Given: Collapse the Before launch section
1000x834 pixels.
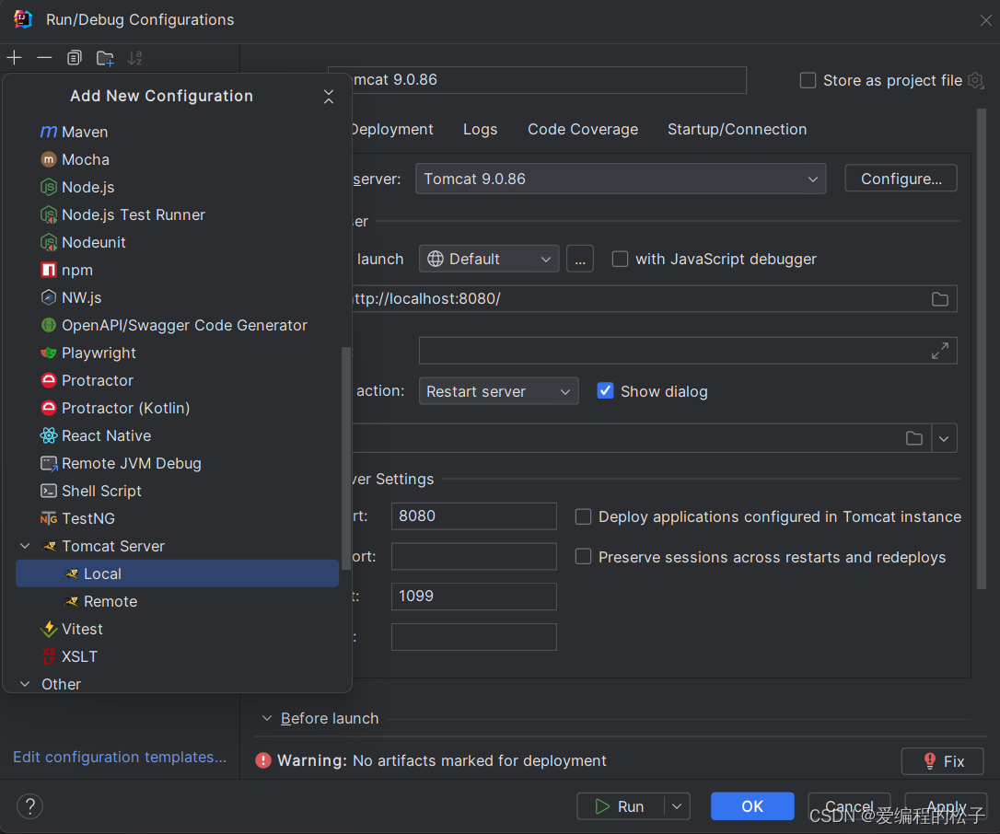Looking at the screenshot, I should tap(267, 718).
